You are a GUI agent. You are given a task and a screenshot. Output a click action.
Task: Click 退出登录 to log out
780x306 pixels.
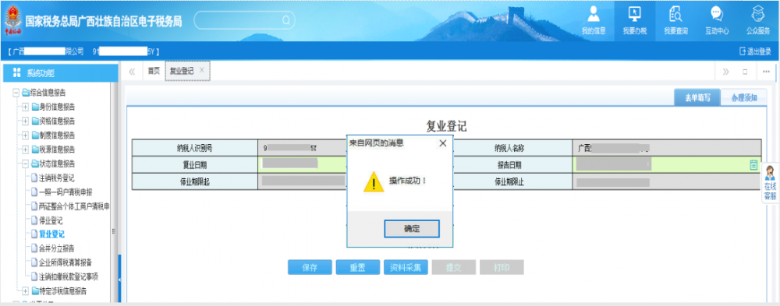pos(755,51)
